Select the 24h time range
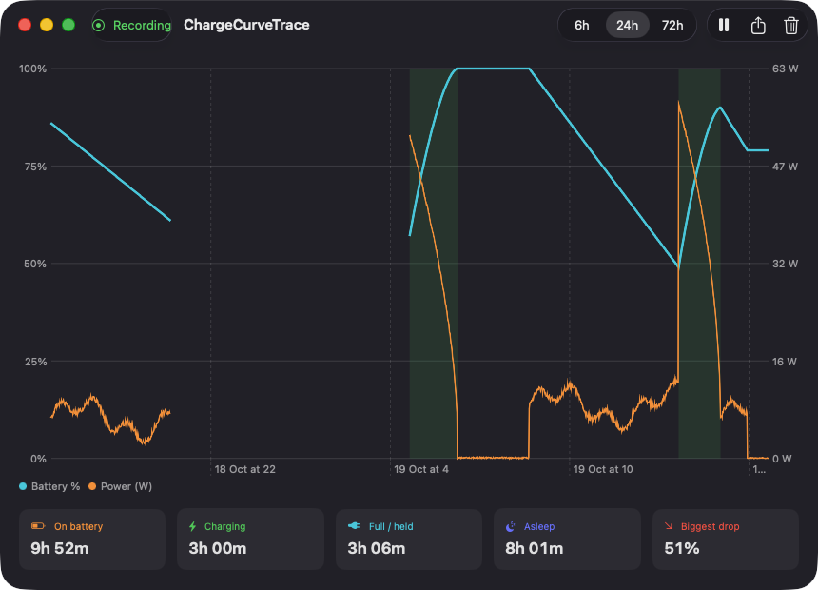 point(627,25)
